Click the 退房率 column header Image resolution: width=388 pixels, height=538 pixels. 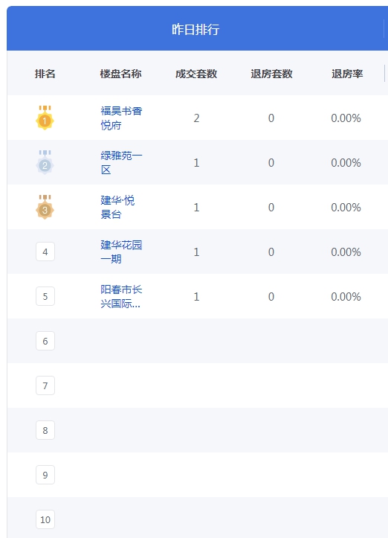point(347,74)
